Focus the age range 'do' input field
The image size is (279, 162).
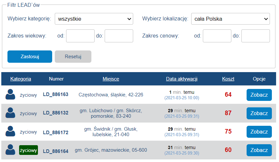click(x=119, y=36)
